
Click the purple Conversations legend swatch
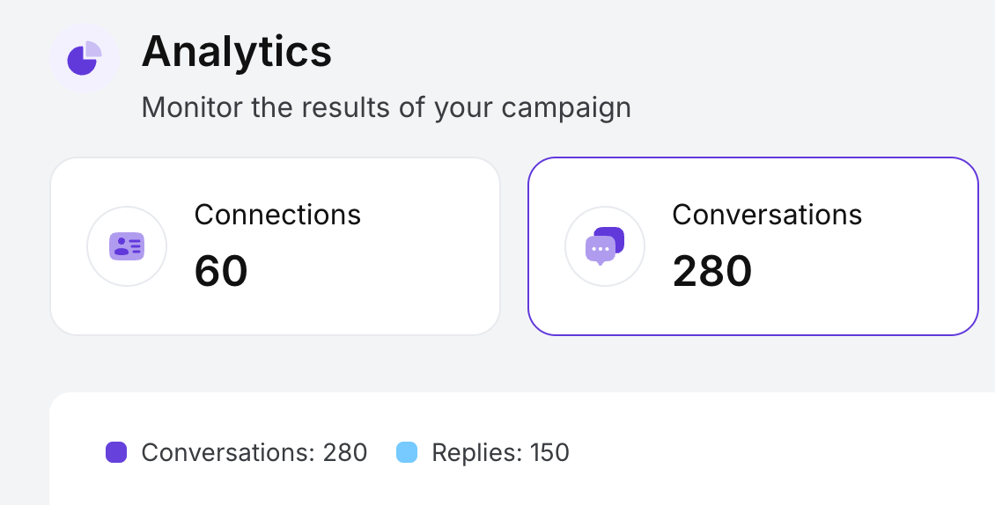(x=116, y=453)
